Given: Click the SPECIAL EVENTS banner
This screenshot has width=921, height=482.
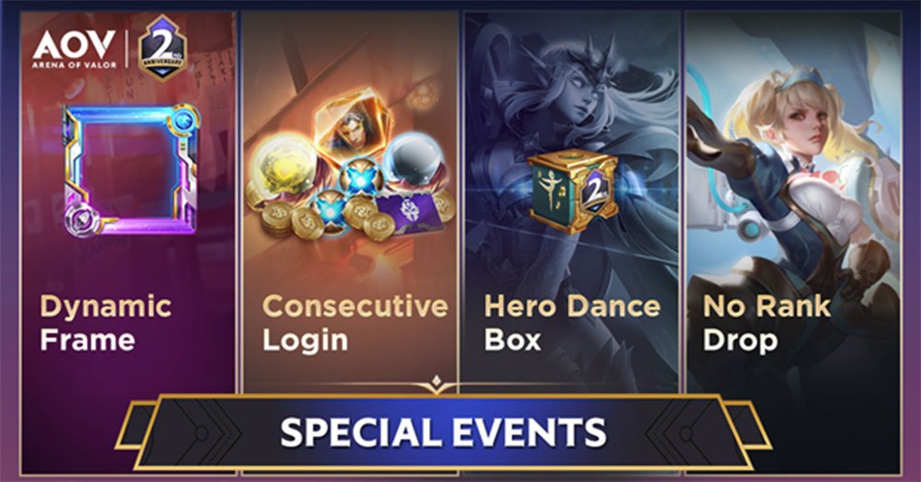Looking at the screenshot, I should [x=444, y=432].
